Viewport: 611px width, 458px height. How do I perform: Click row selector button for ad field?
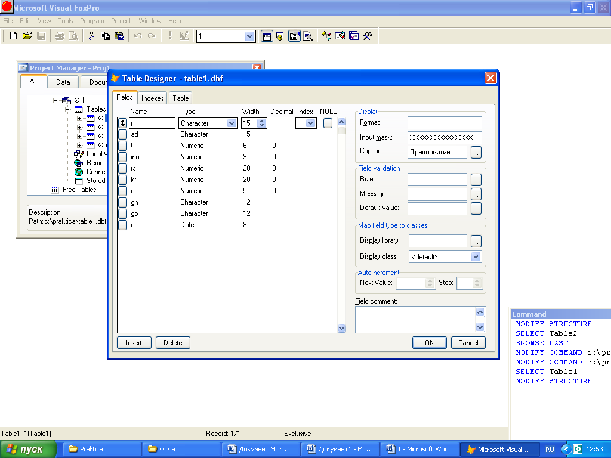click(122, 134)
